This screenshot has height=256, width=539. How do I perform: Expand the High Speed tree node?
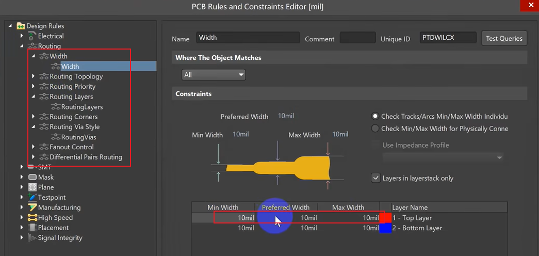coord(22,217)
